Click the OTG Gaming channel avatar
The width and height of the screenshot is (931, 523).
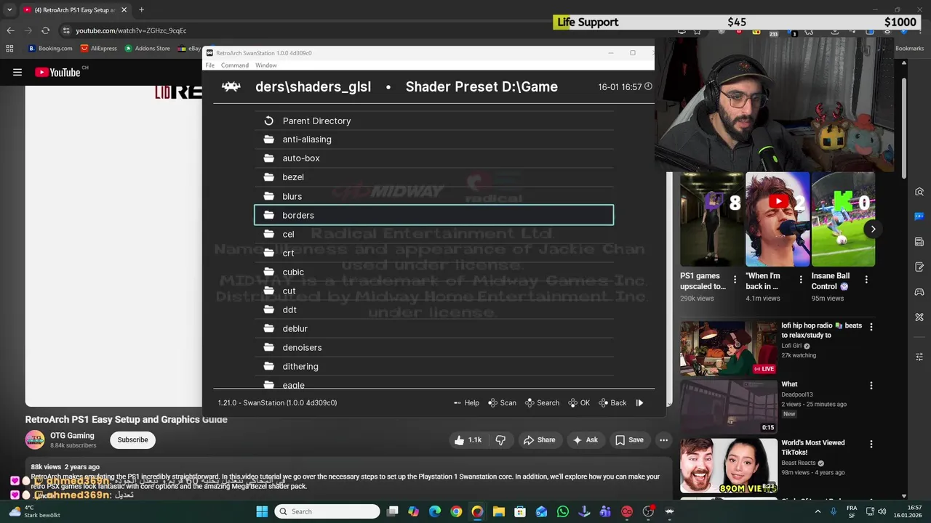coord(35,439)
